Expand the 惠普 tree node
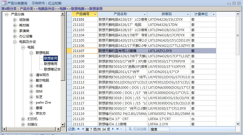This screenshot has height=135, width=243. click(31, 108)
